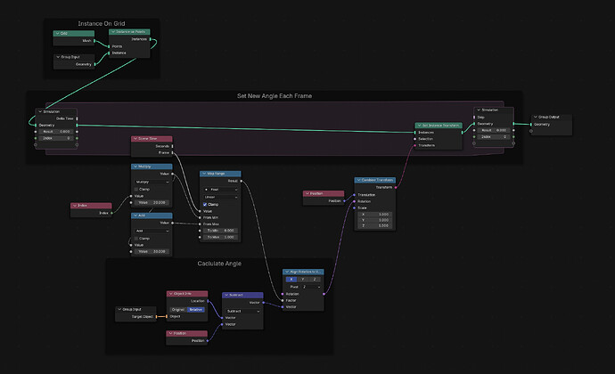Edit the Index field in the right Simulation node
Image resolution: width=615 pixels, height=374 pixels.
pos(494,137)
